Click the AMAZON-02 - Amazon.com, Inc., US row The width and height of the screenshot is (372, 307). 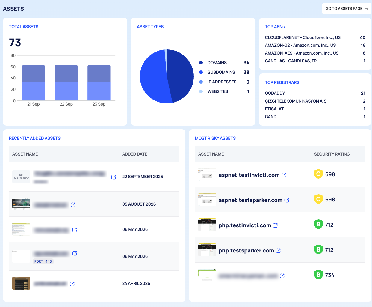click(315, 45)
